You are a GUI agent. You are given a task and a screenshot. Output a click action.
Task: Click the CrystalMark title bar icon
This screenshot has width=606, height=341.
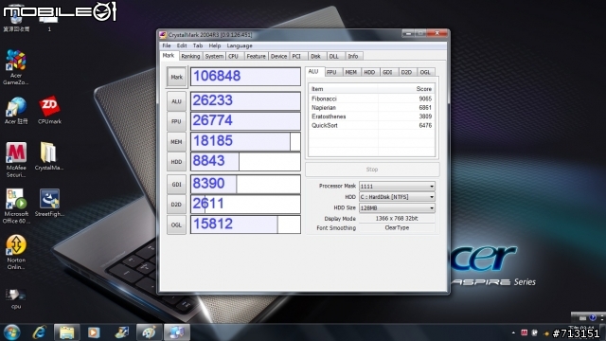[x=163, y=35]
